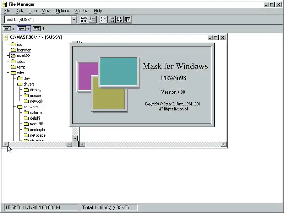The width and height of the screenshot is (284, 213).
Task: Click the File Manager system menu icon
Action: pos(5,4)
